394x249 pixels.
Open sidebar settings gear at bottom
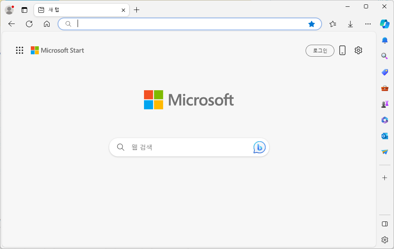tap(385, 240)
